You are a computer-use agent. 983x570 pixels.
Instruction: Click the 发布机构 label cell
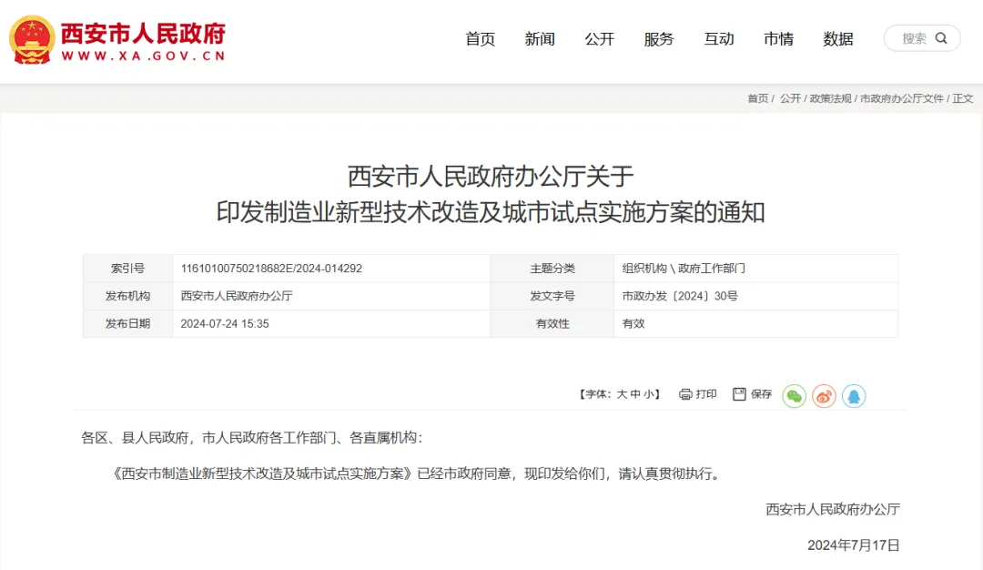[x=128, y=296]
